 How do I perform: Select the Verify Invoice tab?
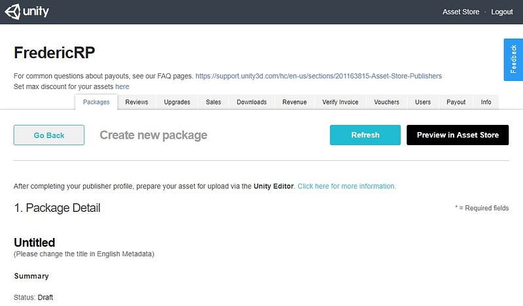(x=340, y=102)
